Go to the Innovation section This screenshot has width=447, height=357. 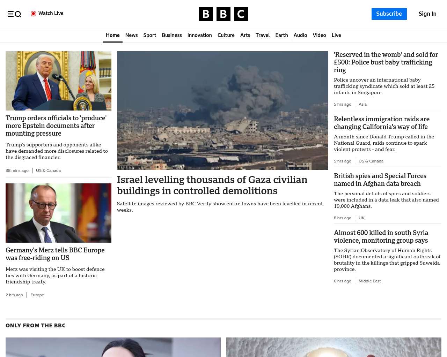pos(200,35)
